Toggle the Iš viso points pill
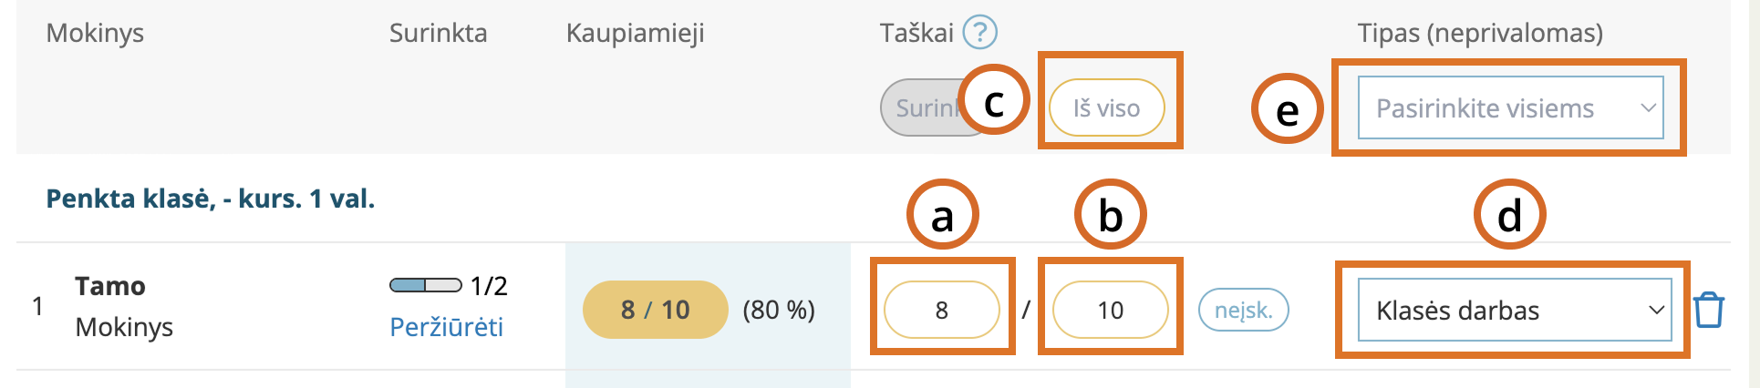The image size is (1760, 388). click(1106, 108)
